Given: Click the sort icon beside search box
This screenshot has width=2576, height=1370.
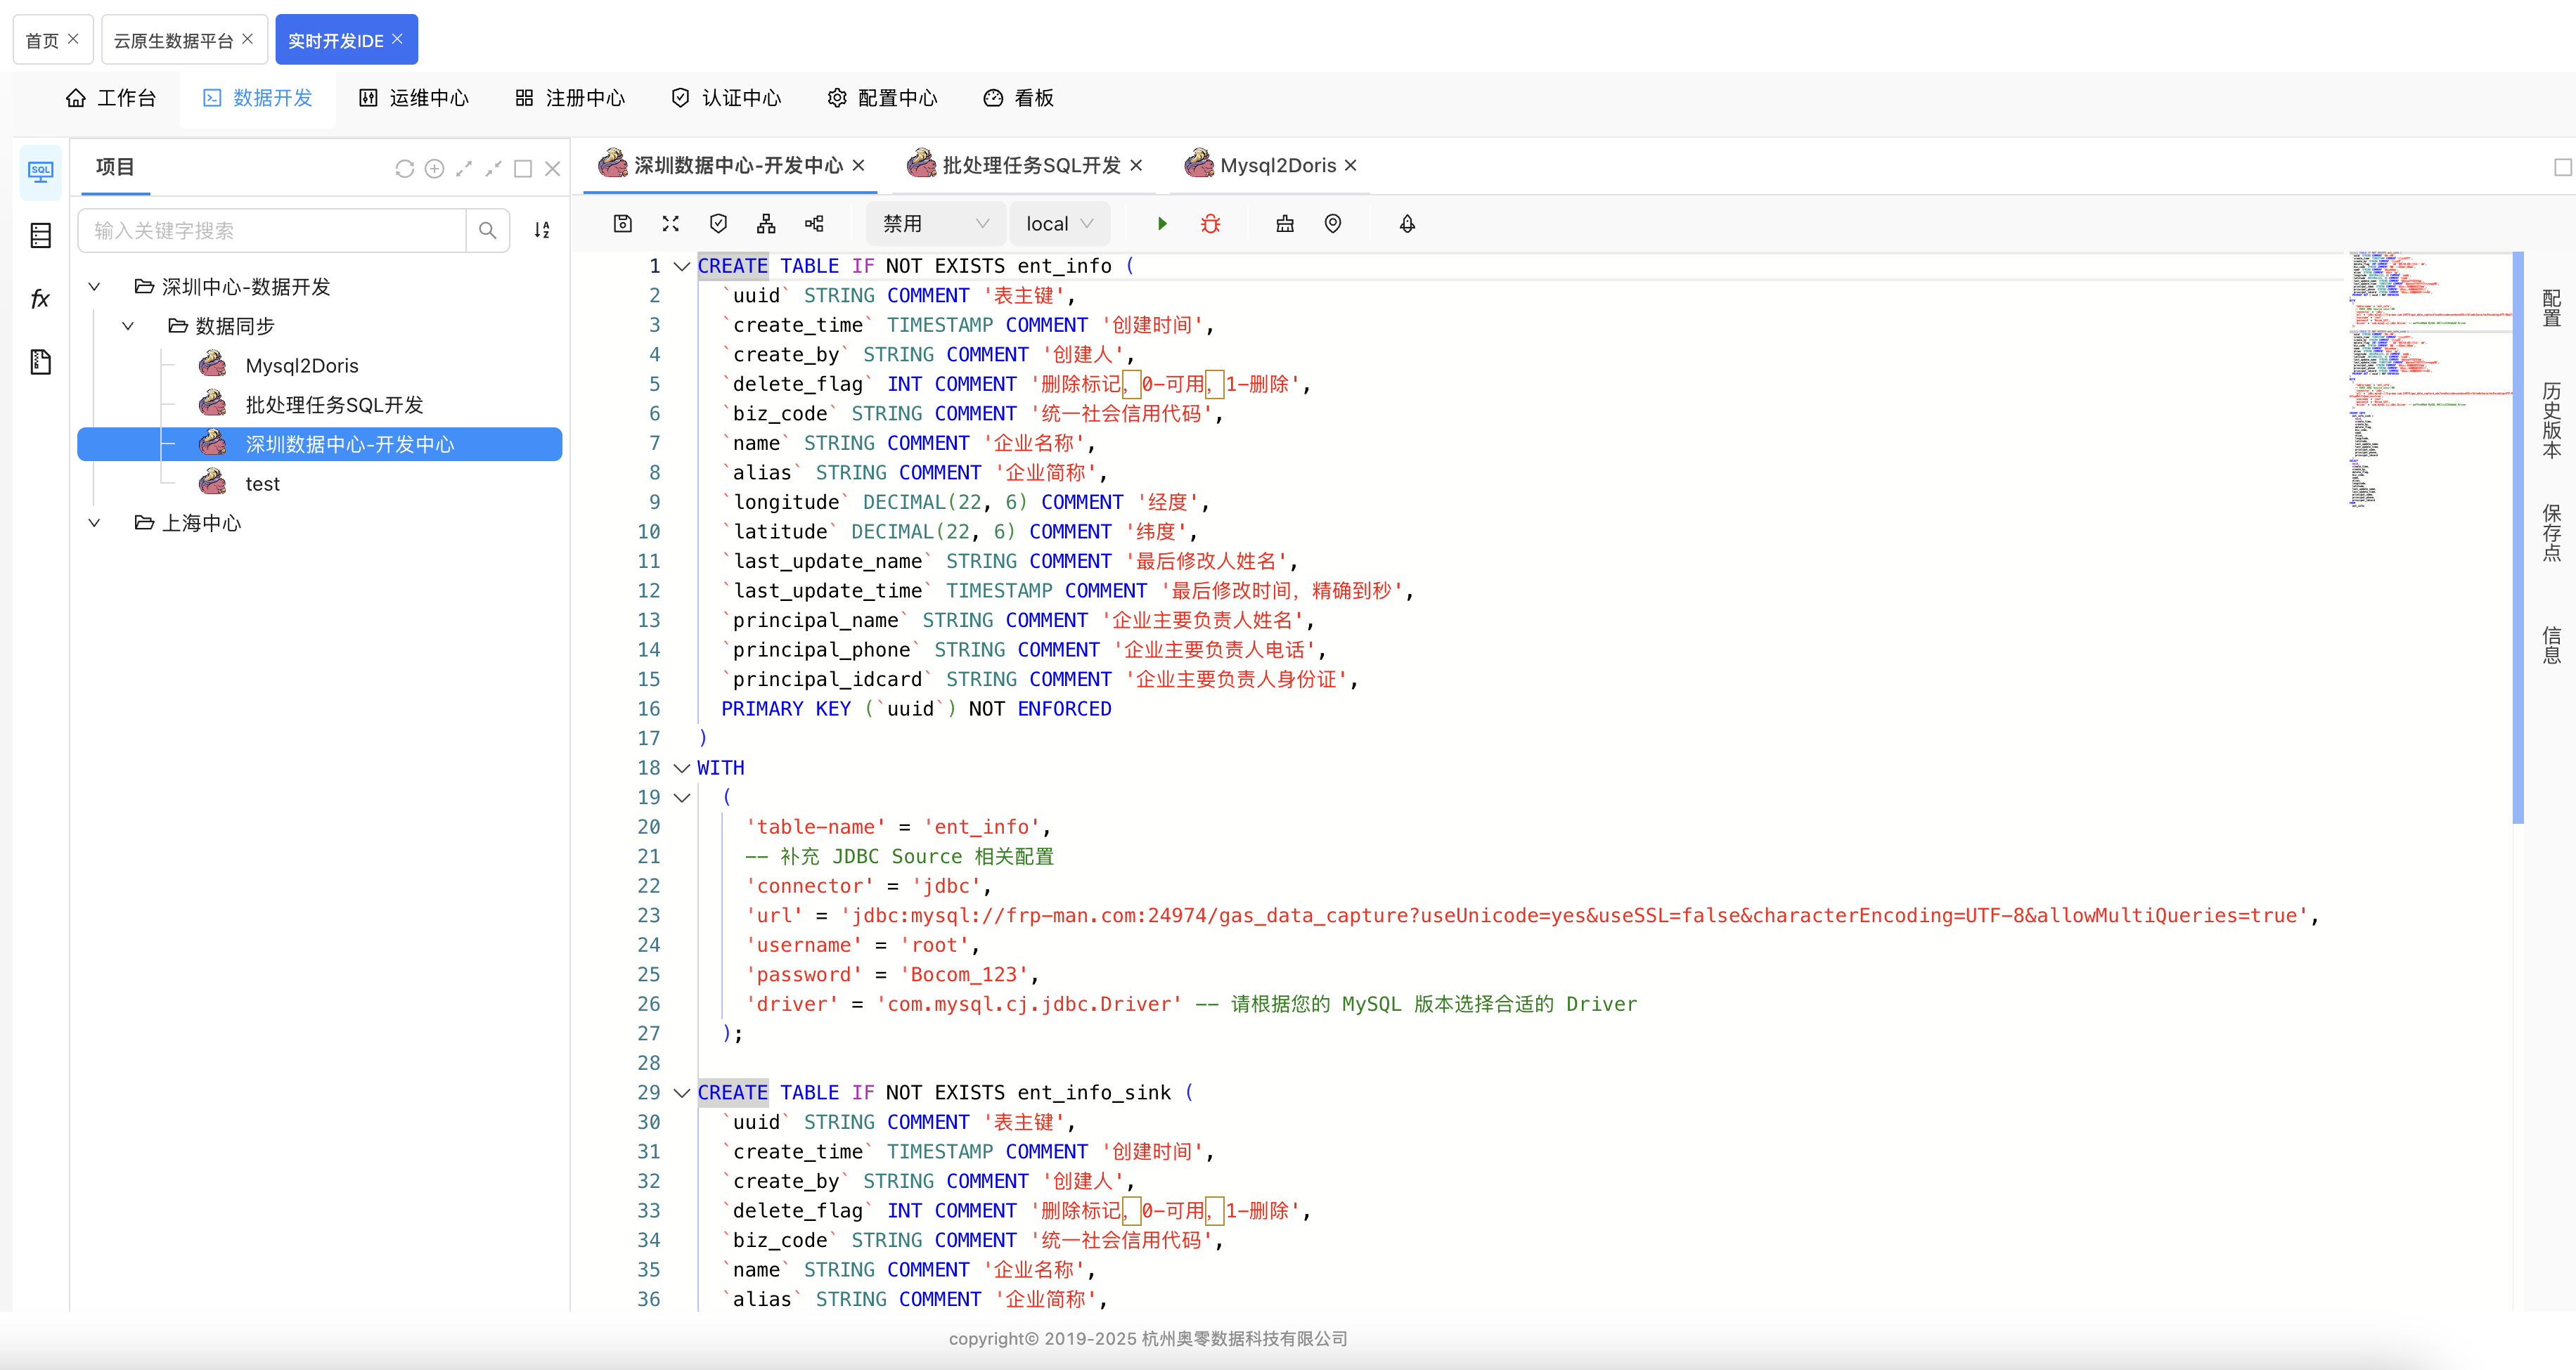Looking at the screenshot, I should point(541,230).
